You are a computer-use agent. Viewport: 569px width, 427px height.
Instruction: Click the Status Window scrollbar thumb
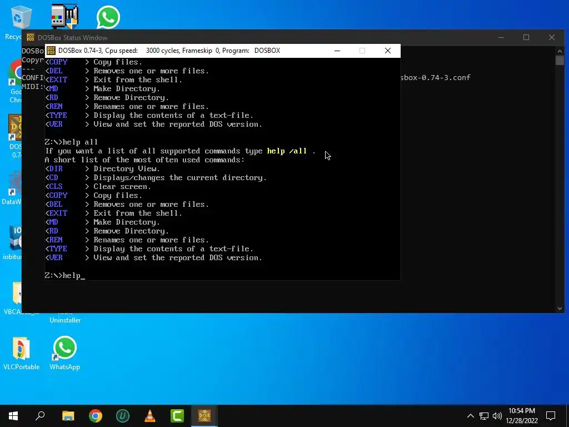point(560,60)
